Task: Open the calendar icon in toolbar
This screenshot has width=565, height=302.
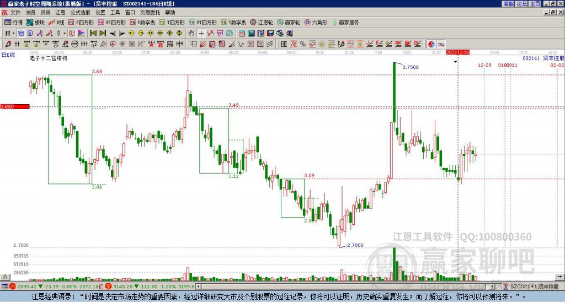Action: [242, 33]
